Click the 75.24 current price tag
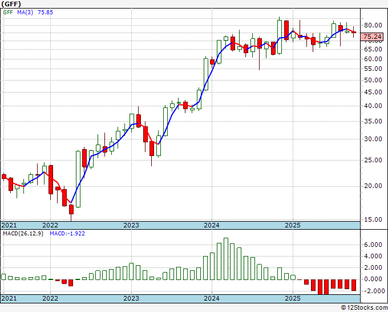Image resolution: width=388 pixels, height=312 pixels. point(372,37)
